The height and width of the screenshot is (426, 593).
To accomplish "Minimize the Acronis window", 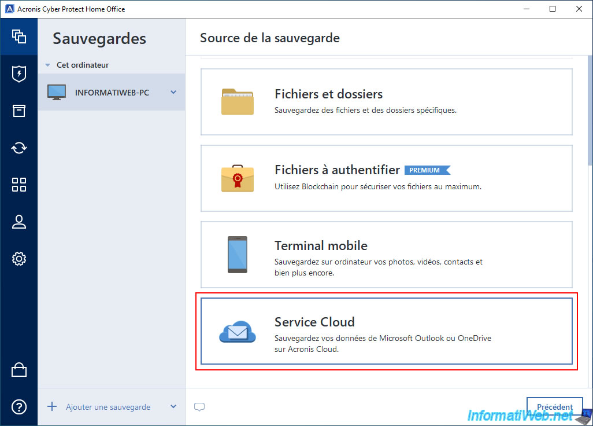I will pos(527,9).
